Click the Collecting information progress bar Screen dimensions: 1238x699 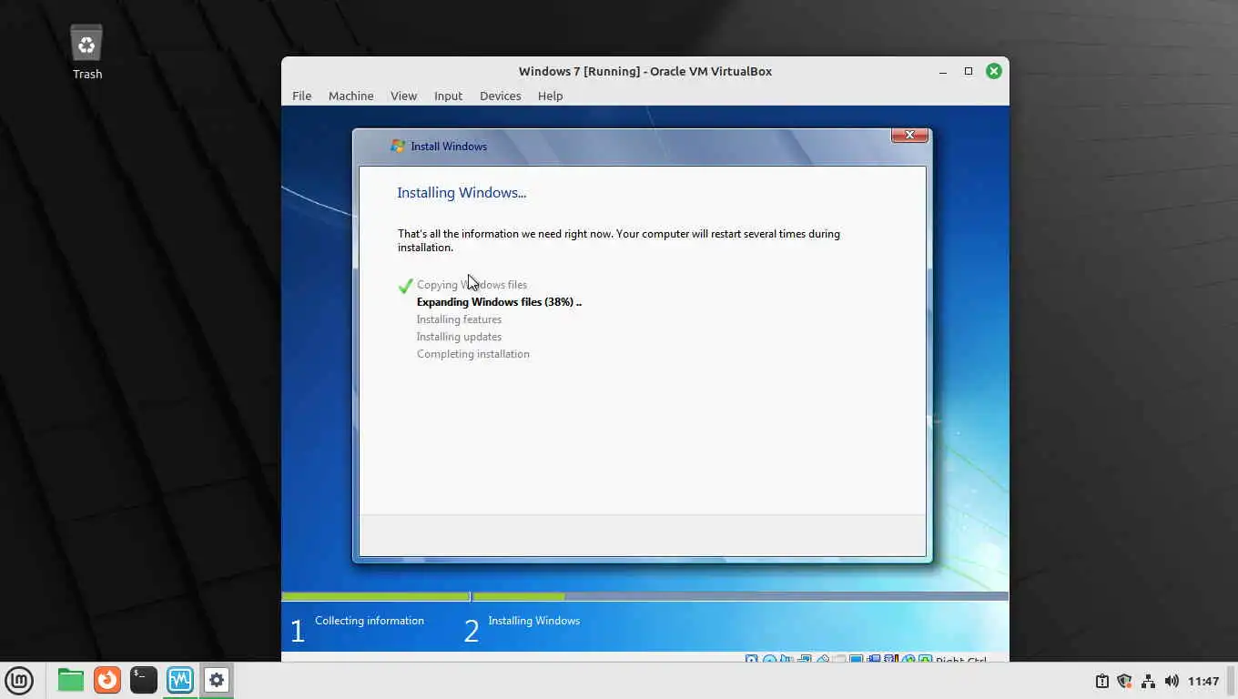376,597
